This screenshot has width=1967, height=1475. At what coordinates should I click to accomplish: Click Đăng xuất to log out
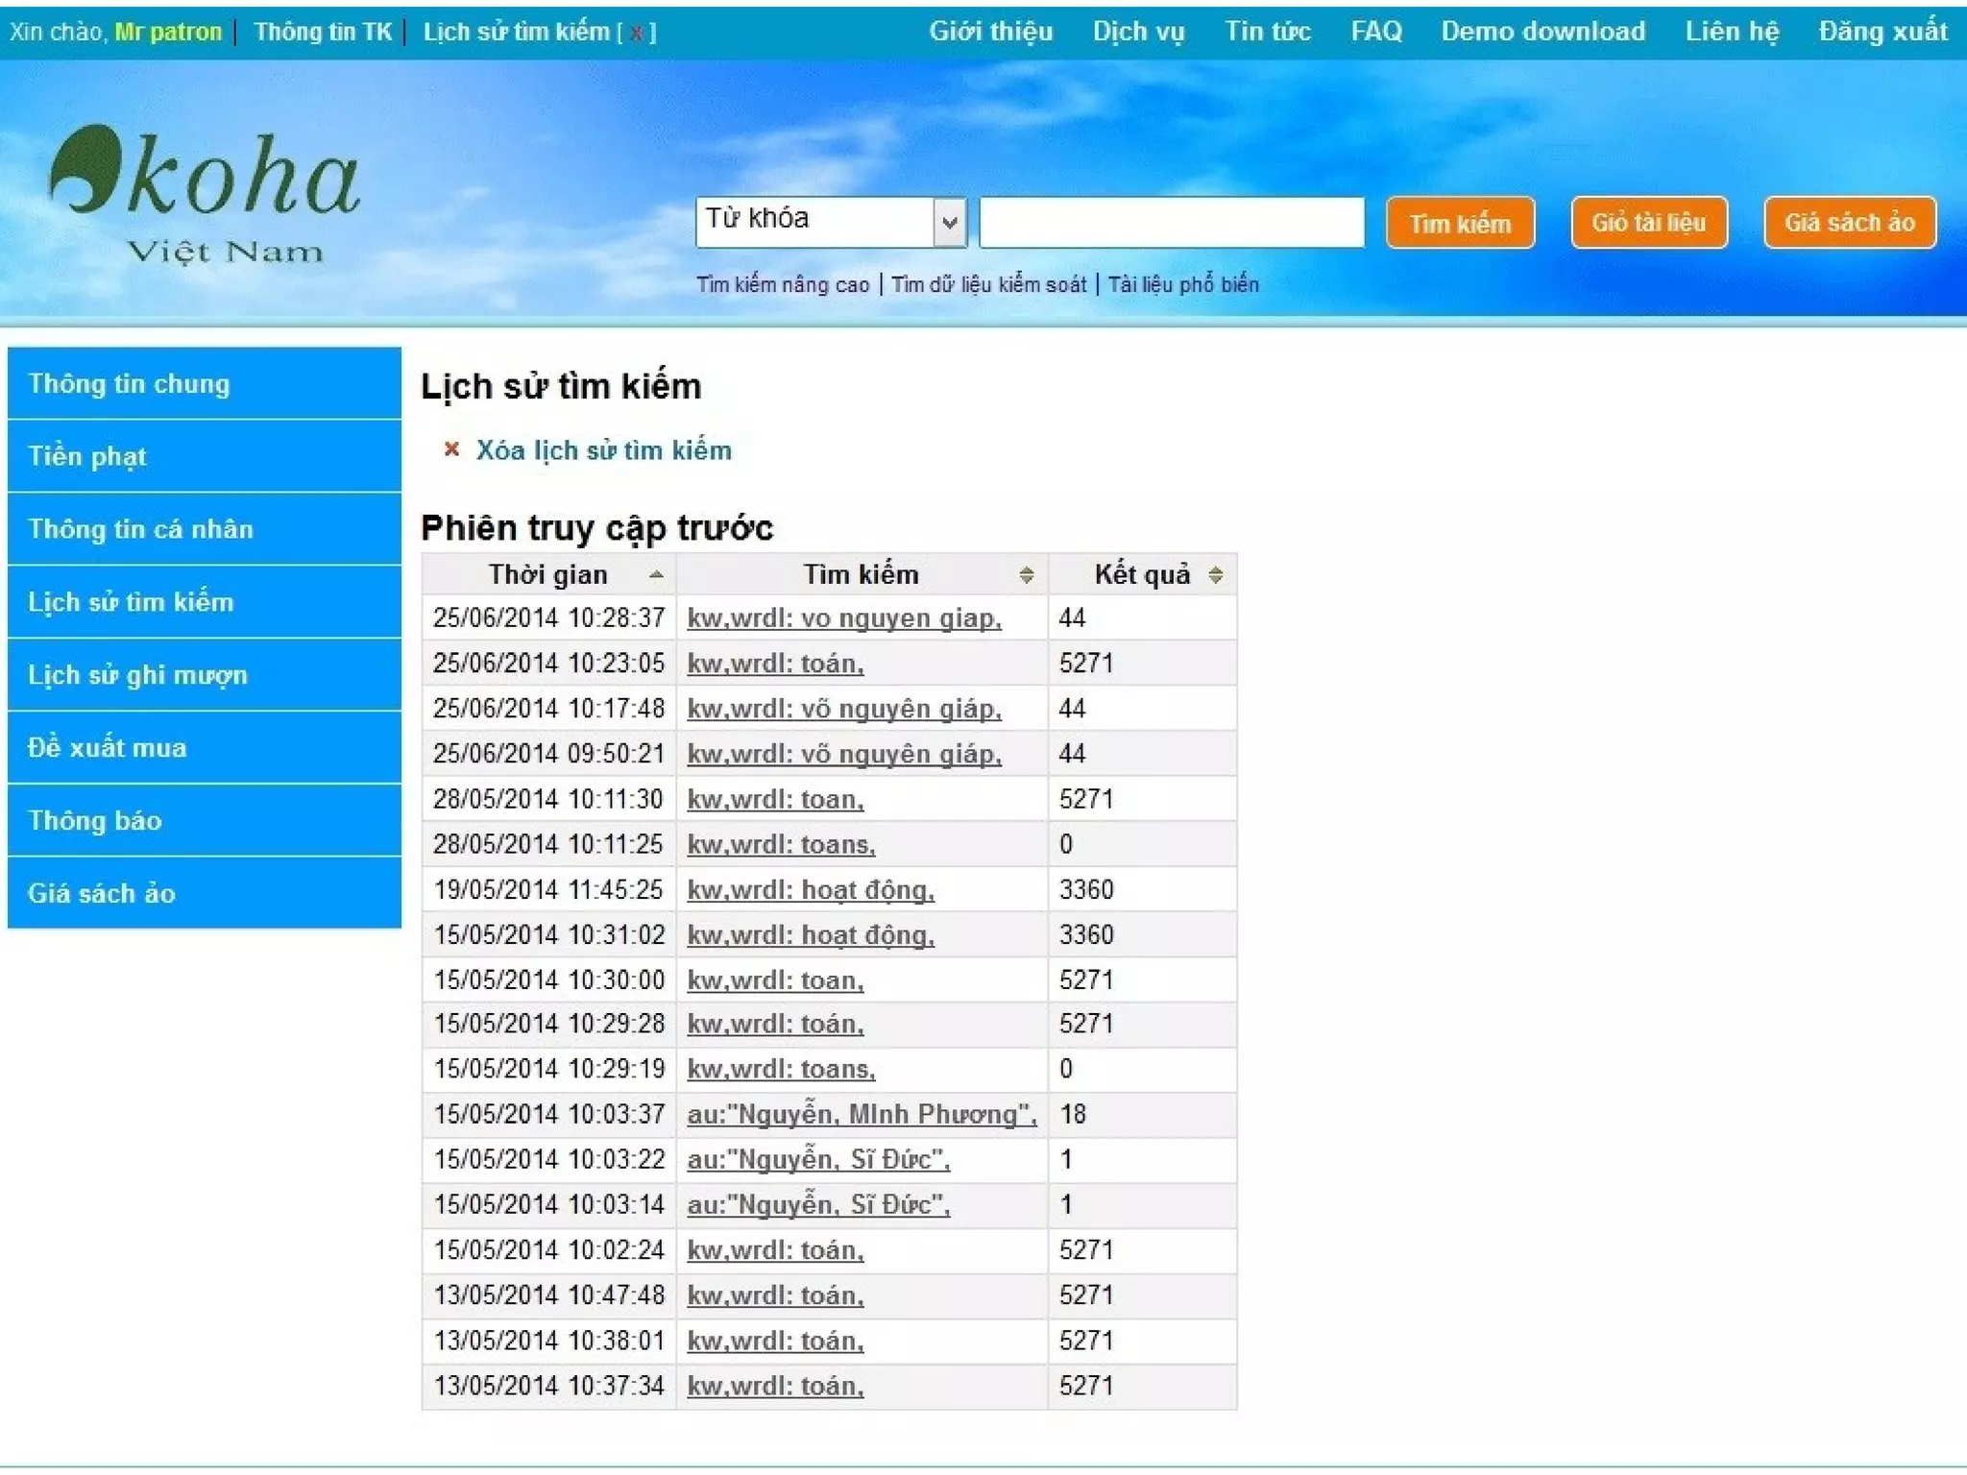(x=1882, y=31)
